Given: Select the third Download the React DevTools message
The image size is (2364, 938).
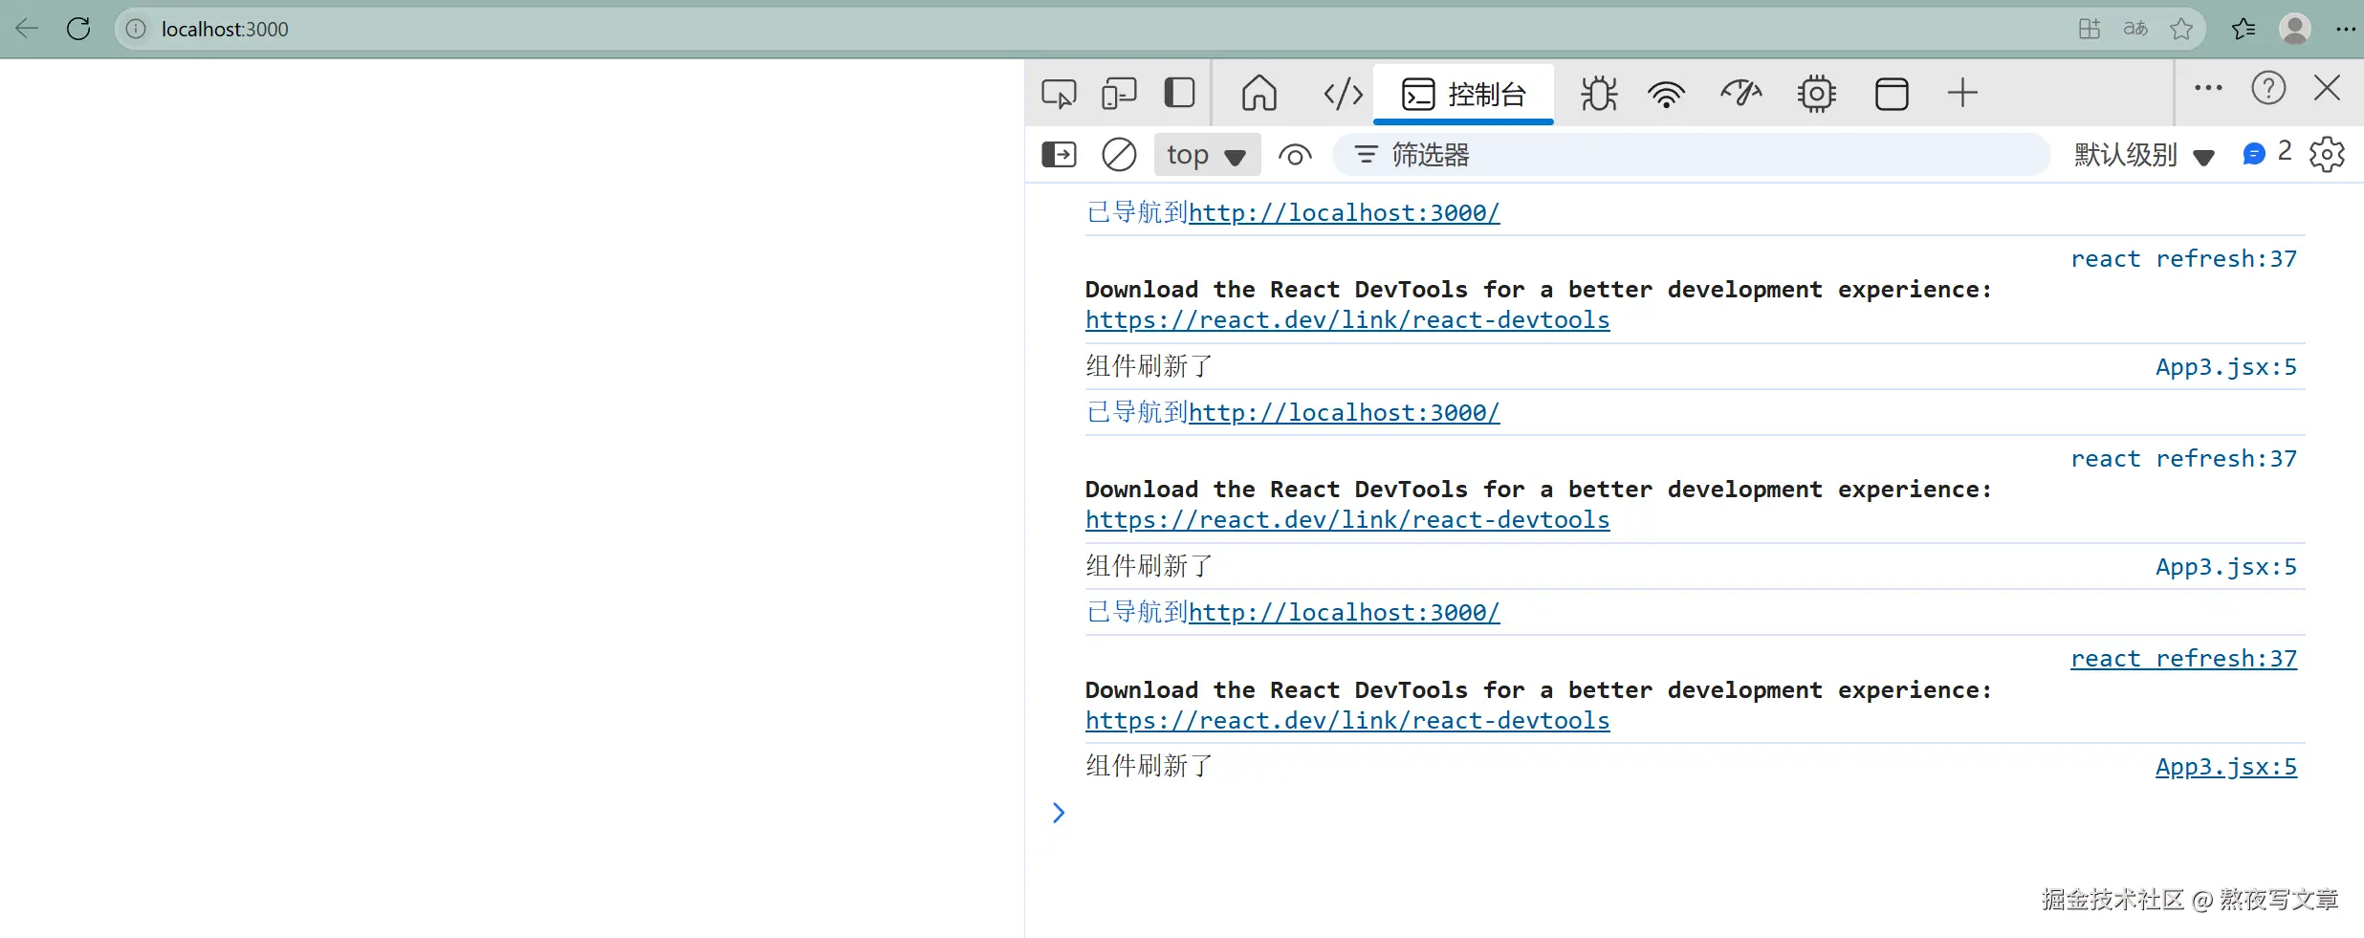Looking at the screenshot, I should click(1539, 690).
